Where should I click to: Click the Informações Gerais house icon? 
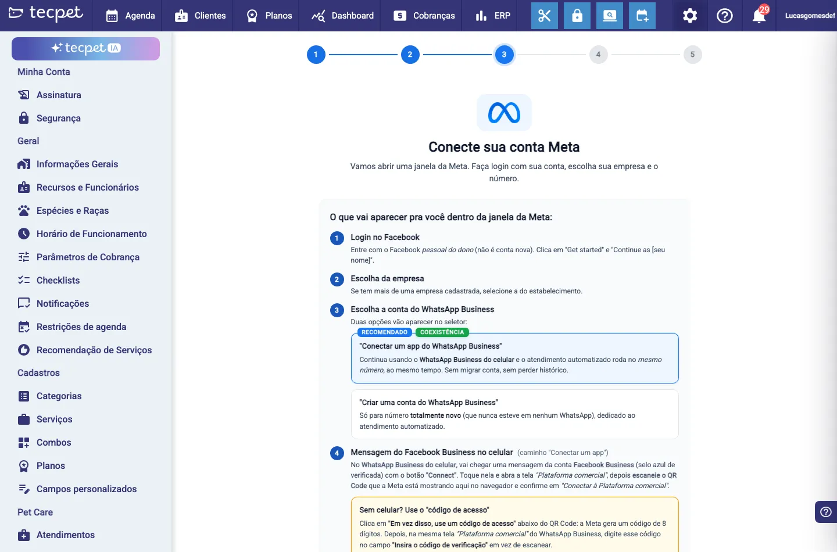(24, 164)
